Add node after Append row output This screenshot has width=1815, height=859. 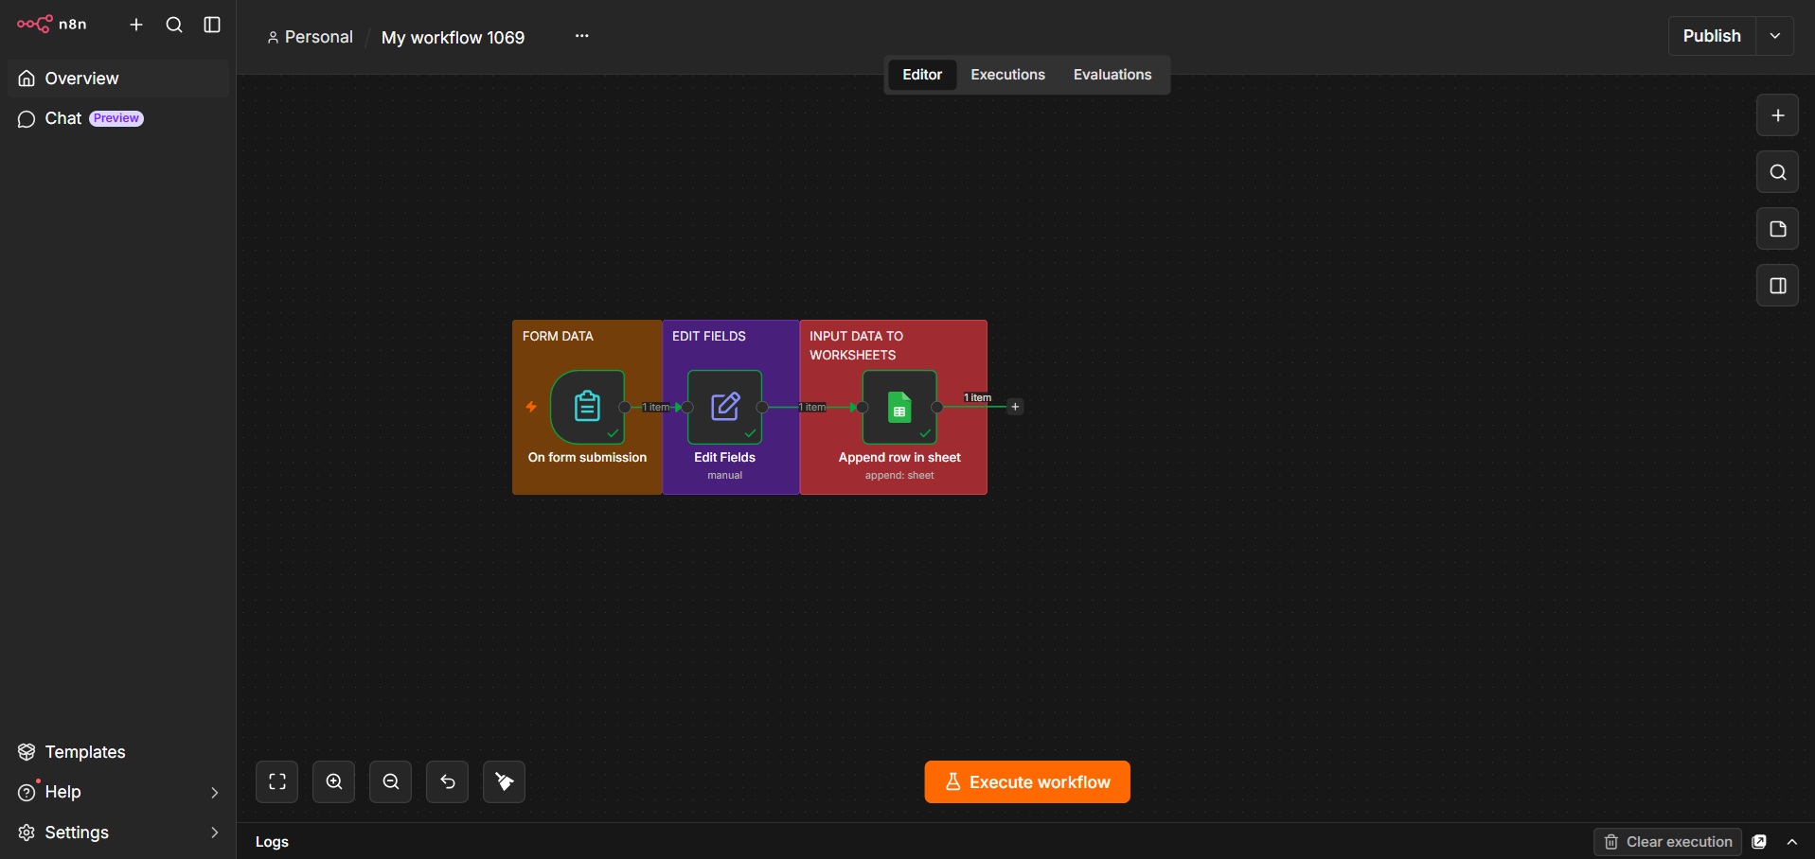[1015, 407]
